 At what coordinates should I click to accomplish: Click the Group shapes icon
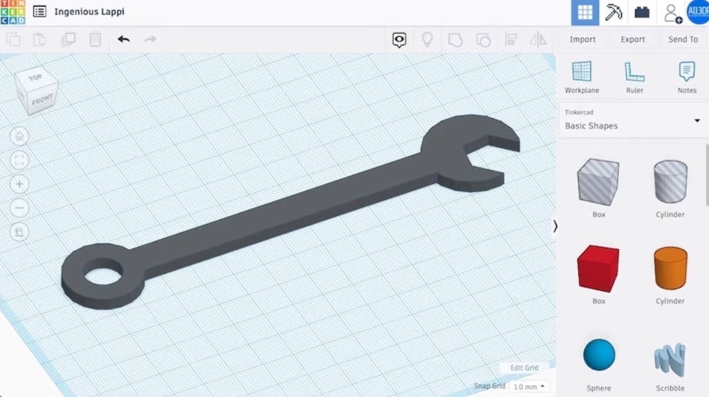(455, 40)
